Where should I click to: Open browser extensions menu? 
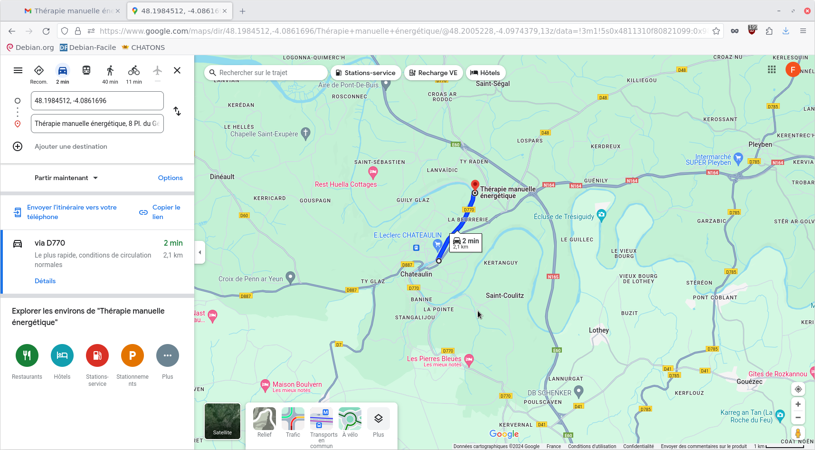769,31
